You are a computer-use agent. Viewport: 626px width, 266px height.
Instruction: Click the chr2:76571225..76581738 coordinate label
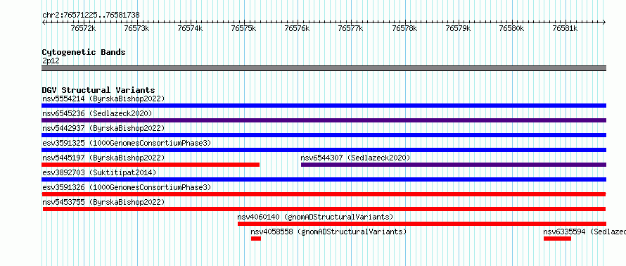pyautogui.click(x=91, y=15)
